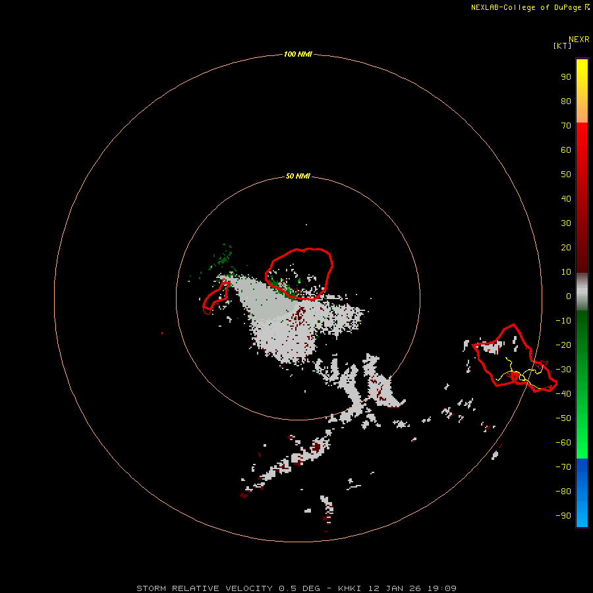
Task: Click the -60 value on the velocity scale
Action: click(563, 443)
